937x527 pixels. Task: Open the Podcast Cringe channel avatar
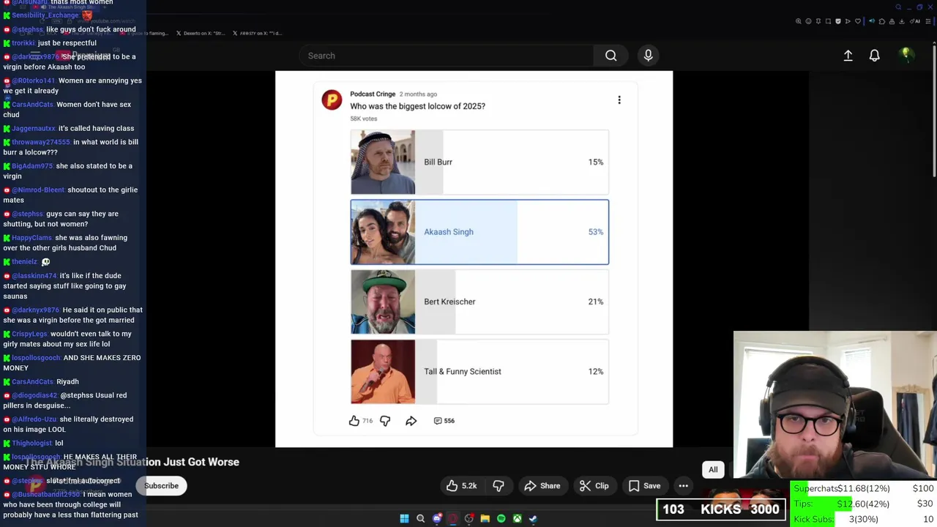tap(332, 100)
